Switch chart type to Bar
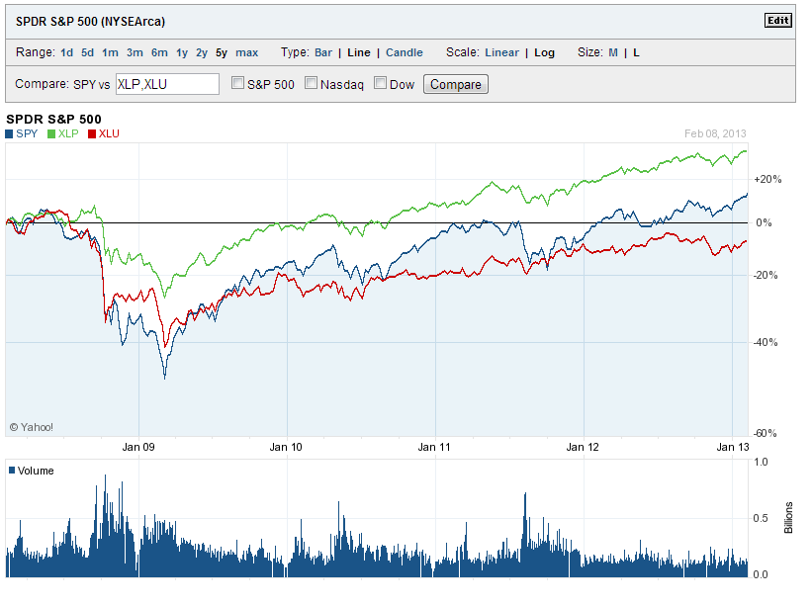 pyautogui.click(x=323, y=52)
